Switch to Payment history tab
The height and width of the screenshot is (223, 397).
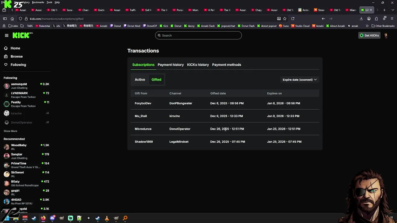point(171,65)
